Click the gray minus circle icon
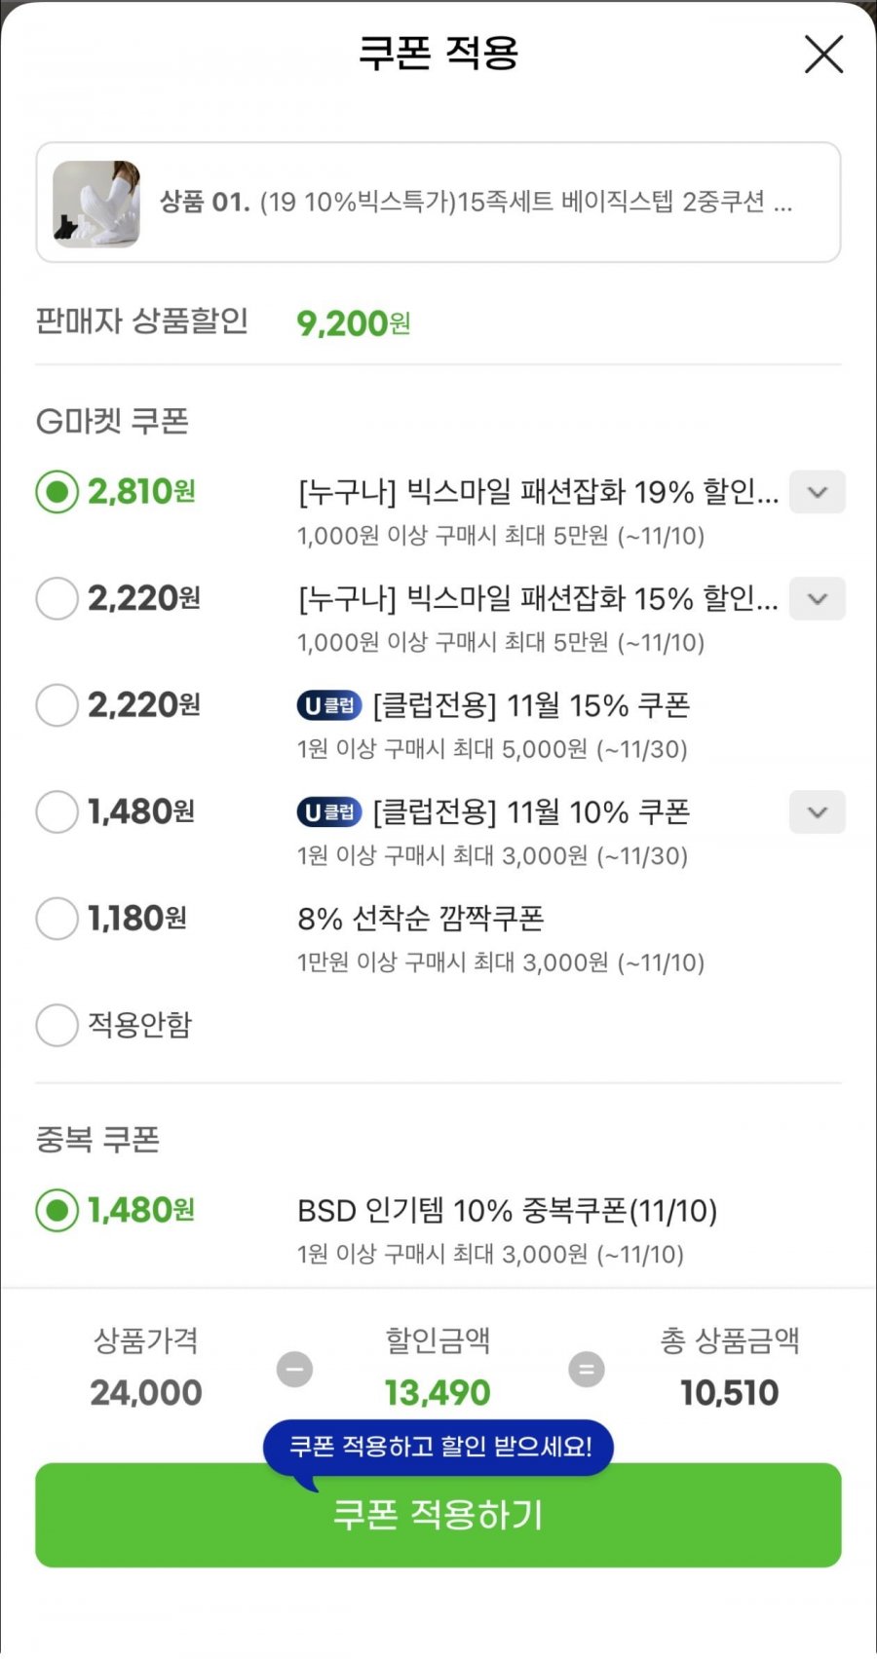Image resolution: width=877 pixels, height=1659 pixels. pyautogui.click(x=294, y=1369)
